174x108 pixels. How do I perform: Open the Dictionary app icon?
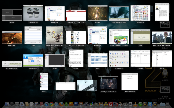pos(42,104)
